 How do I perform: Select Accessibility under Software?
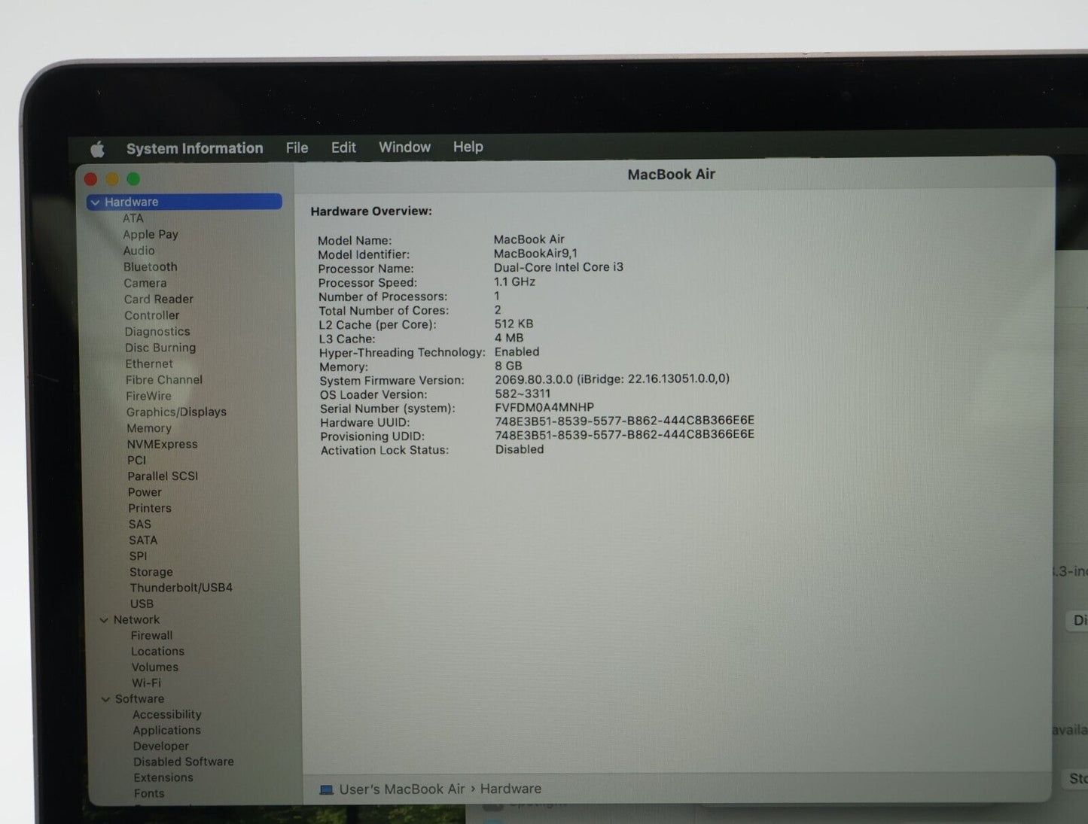(167, 714)
